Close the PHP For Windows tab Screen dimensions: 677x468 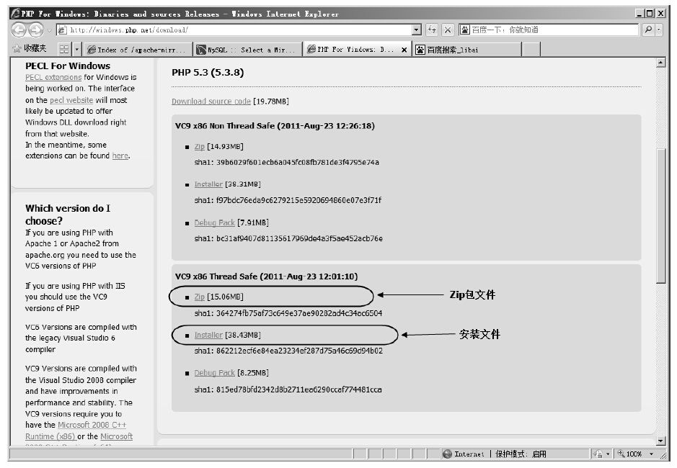tap(404, 50)
